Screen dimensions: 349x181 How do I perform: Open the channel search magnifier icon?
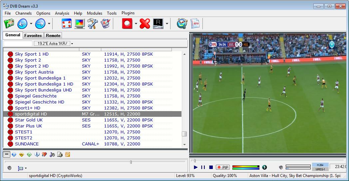click(182, 24)
